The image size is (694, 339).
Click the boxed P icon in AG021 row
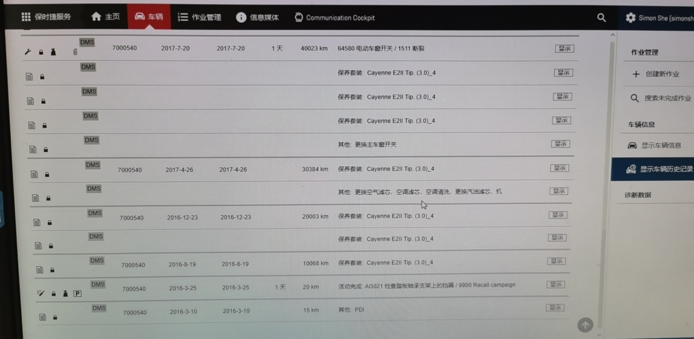pos(78,294)
